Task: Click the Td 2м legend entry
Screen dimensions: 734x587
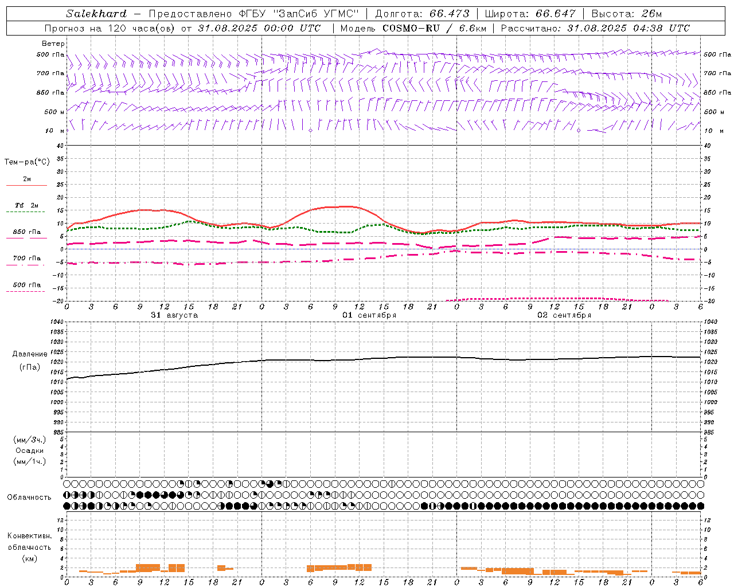Action: point(27,205)
